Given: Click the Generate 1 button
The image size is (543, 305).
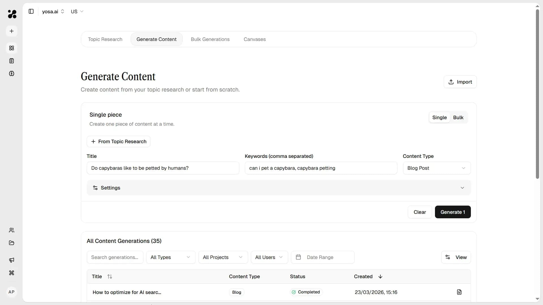Looking at the screenshot, I should (453, 212).
